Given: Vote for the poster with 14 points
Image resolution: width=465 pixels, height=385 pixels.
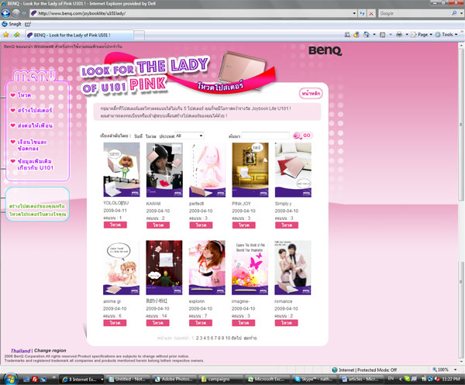Looking at the screenshot, I should tap(158, 323).
